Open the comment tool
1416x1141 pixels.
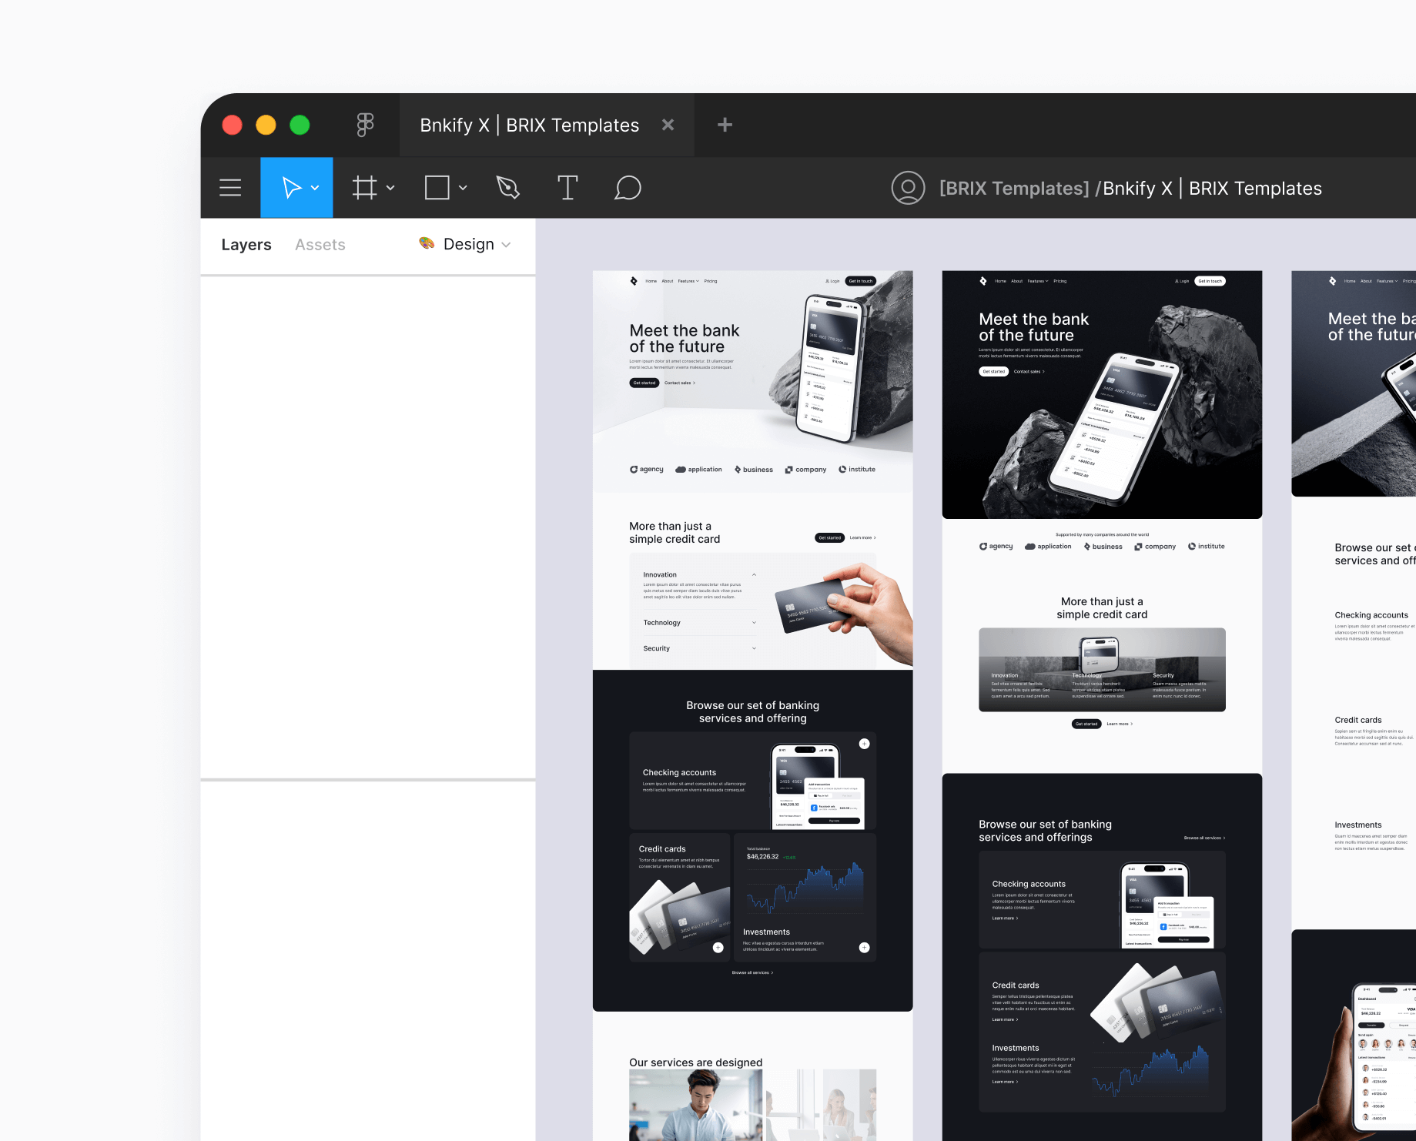628,187
